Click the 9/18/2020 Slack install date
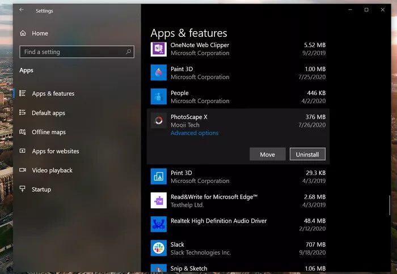The image size is (397, 274). (312, 252)
